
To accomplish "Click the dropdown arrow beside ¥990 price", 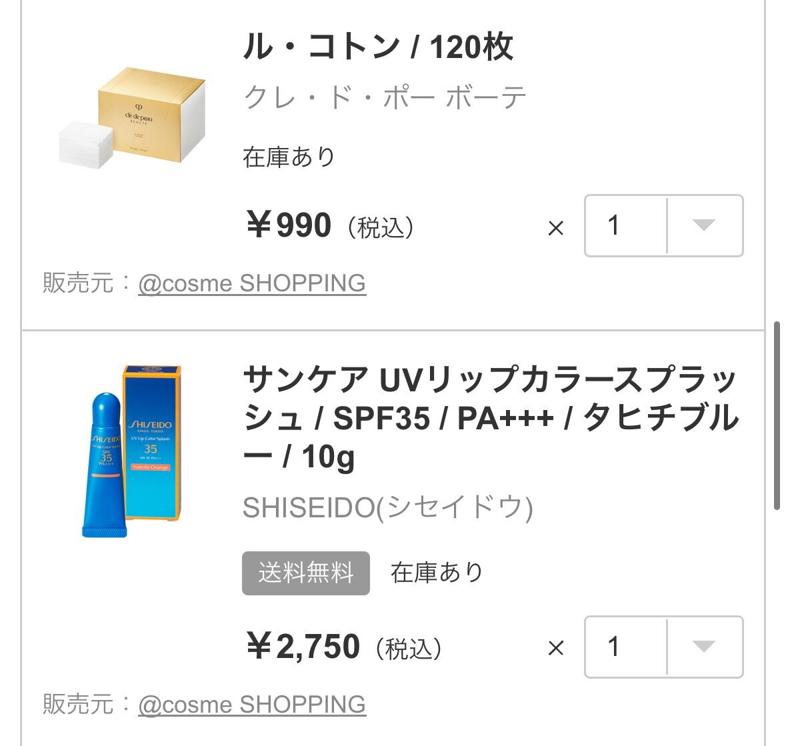I will 704,225.
